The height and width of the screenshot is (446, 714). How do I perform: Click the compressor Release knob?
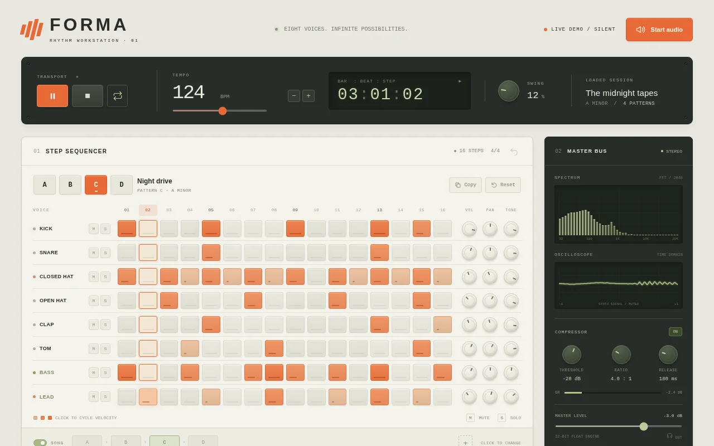[x=668, y=355]
